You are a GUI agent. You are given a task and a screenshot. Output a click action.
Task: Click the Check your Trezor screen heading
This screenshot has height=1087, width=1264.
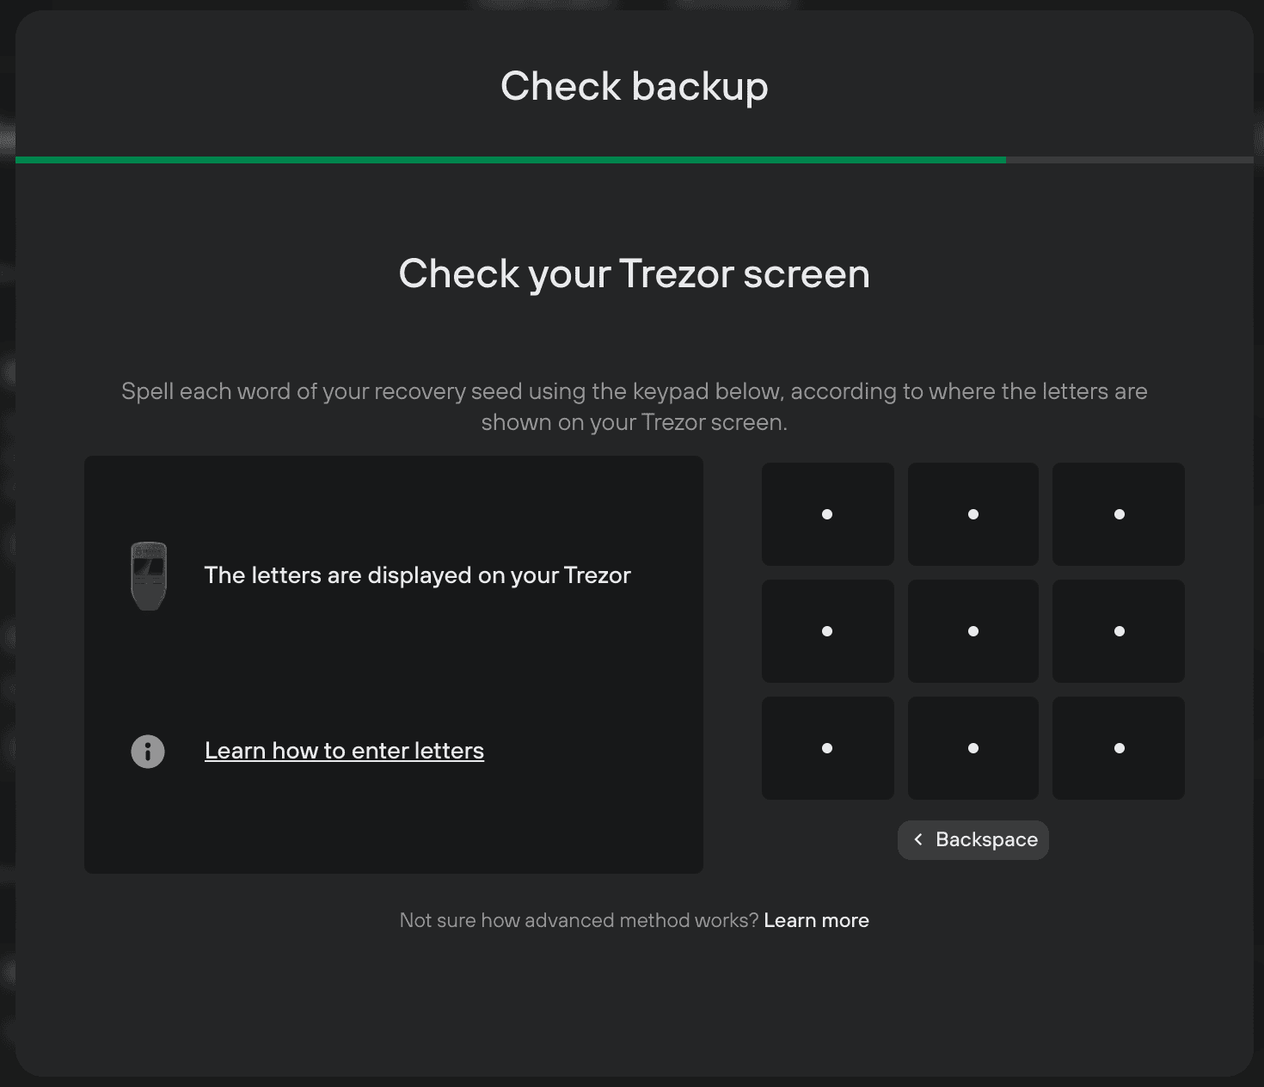[635, 274]
